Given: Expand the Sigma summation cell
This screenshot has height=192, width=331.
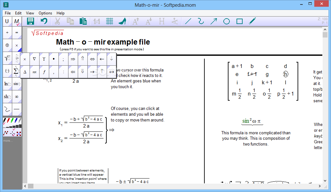Looking at the screenshot, I should (x=16, y=71).
